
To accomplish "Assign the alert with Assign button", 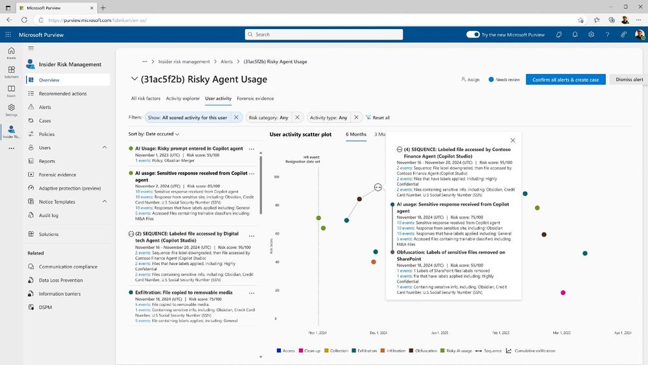I will [x=470, y=80].
